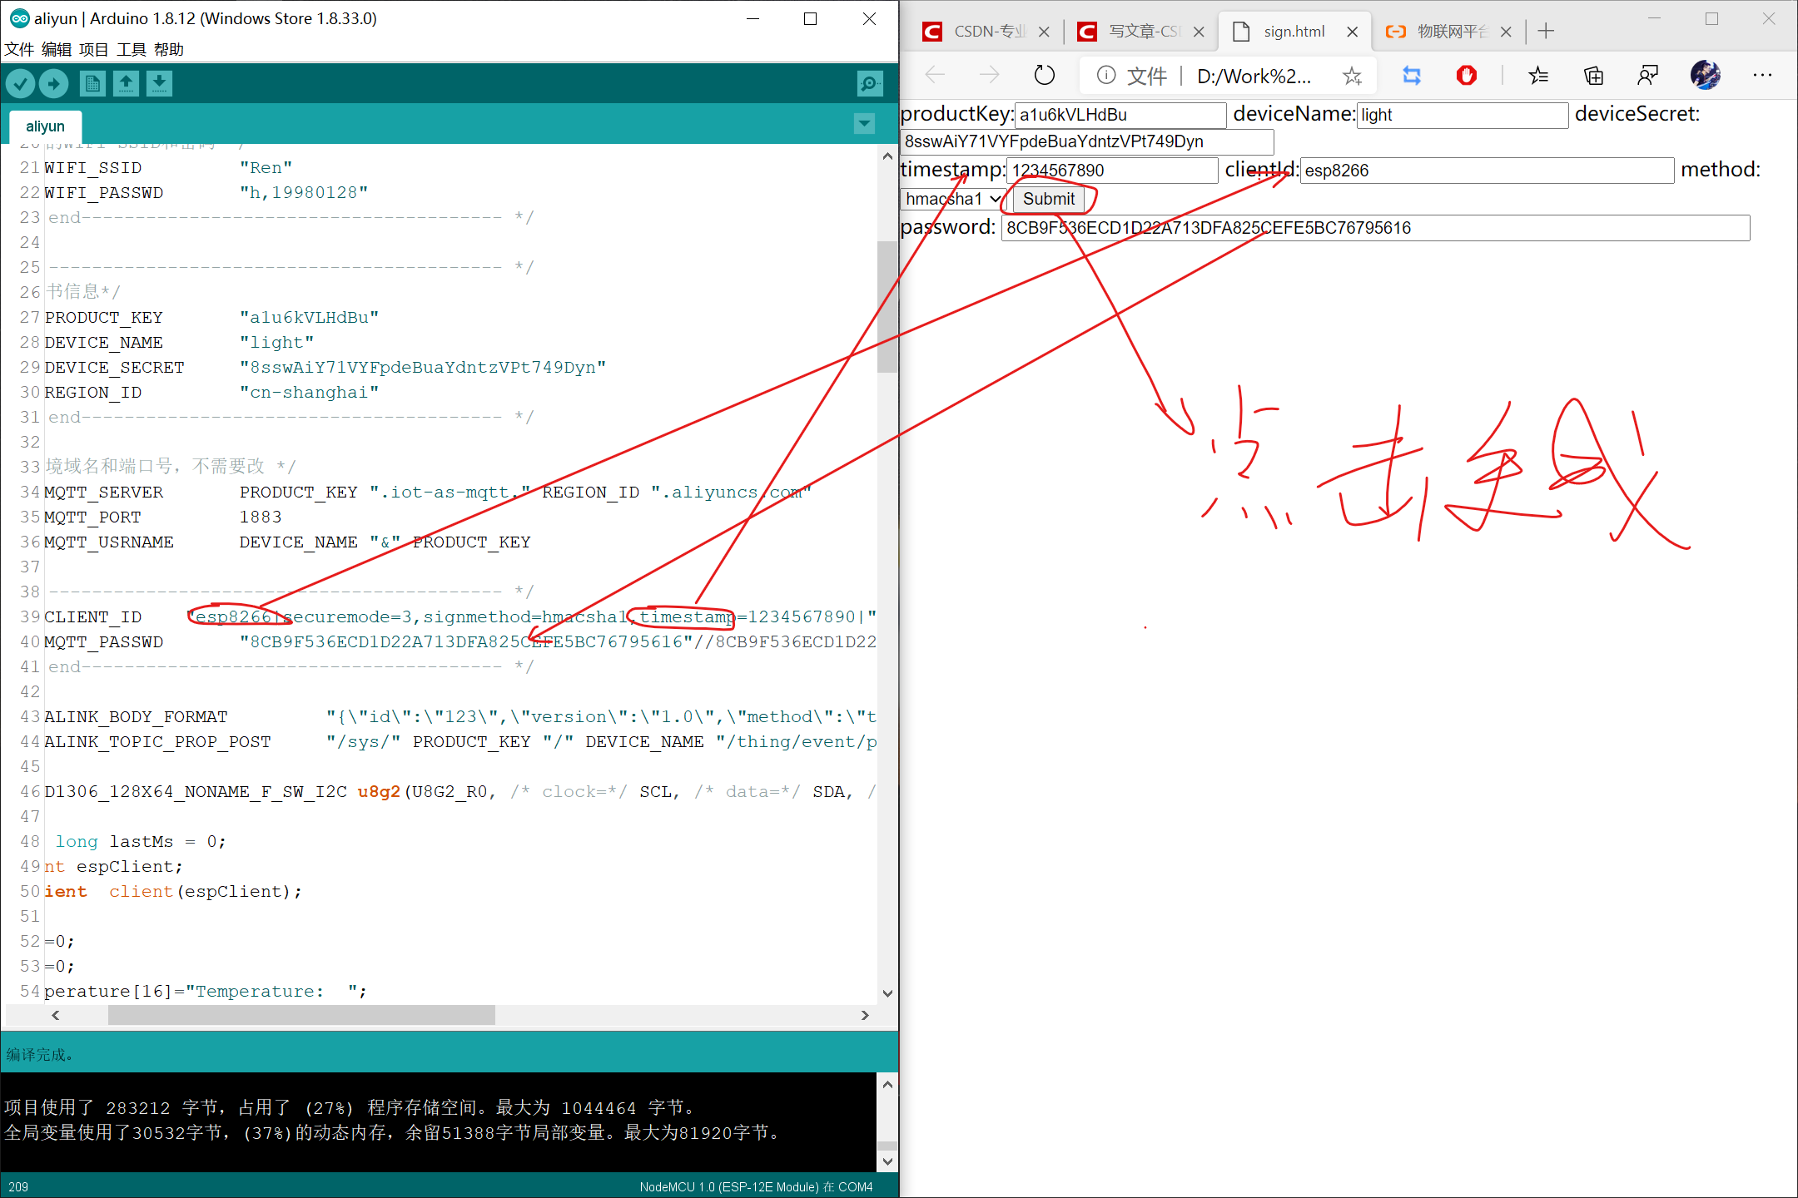Create a new sketch
The width and height of the screenshot is (1798, 1198).
click(92, 83)
